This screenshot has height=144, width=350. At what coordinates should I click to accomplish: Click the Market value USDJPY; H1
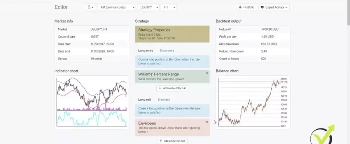point(99,29)
